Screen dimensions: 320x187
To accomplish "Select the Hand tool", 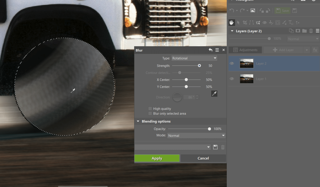I will [x=231, y=23].
